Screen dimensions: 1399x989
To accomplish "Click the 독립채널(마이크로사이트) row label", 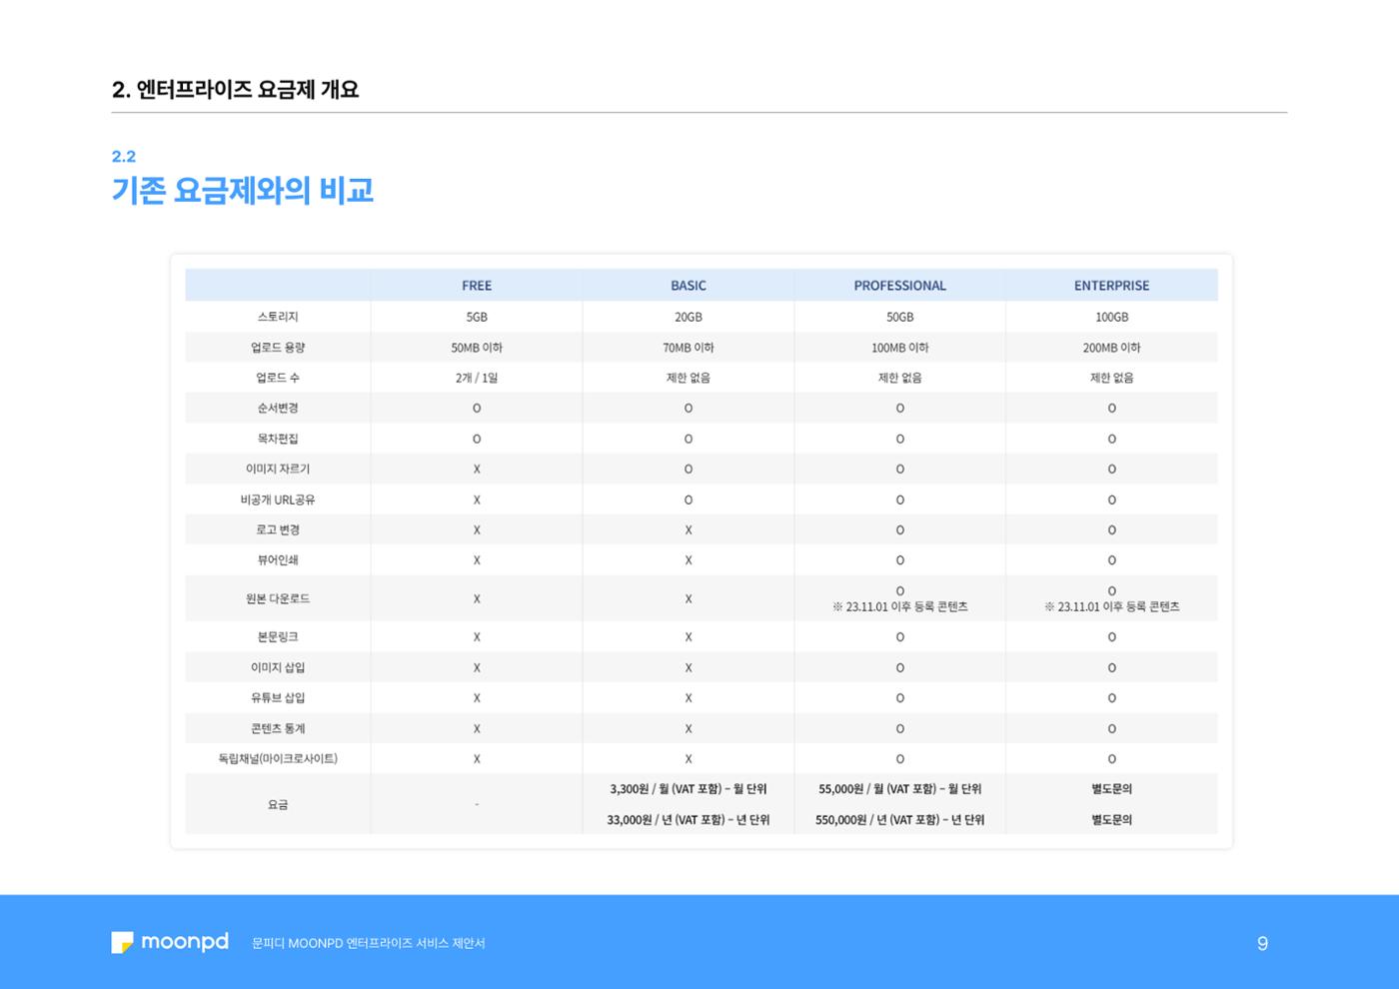I will 278,758.
